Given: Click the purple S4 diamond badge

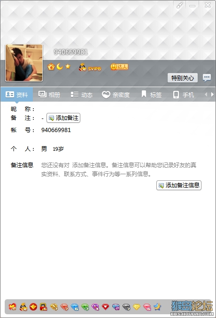Looking at the screenshot, I should pos(95,307).
